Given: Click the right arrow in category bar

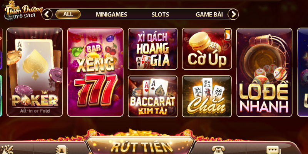Looking at the screenshot, I should coord(233,14).
